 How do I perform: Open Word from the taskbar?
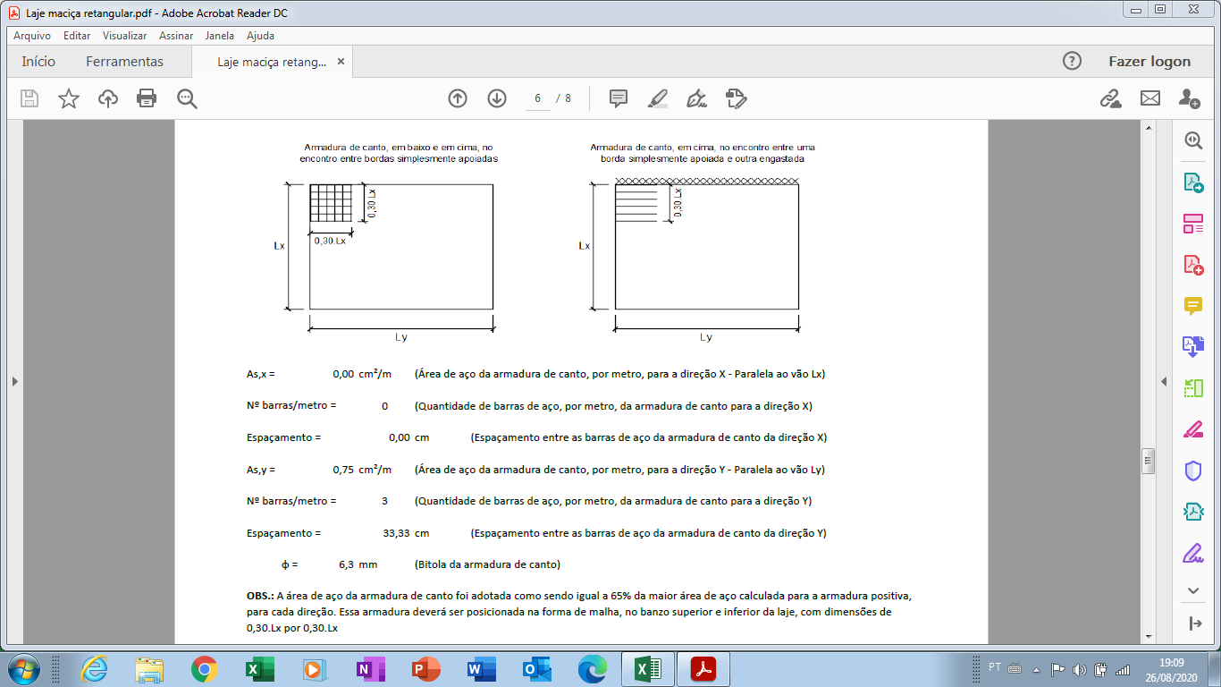[x=481, y=669]
